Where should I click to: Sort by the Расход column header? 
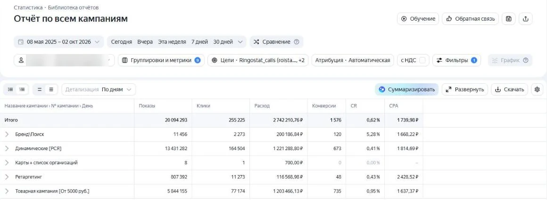tap(262, 106)
